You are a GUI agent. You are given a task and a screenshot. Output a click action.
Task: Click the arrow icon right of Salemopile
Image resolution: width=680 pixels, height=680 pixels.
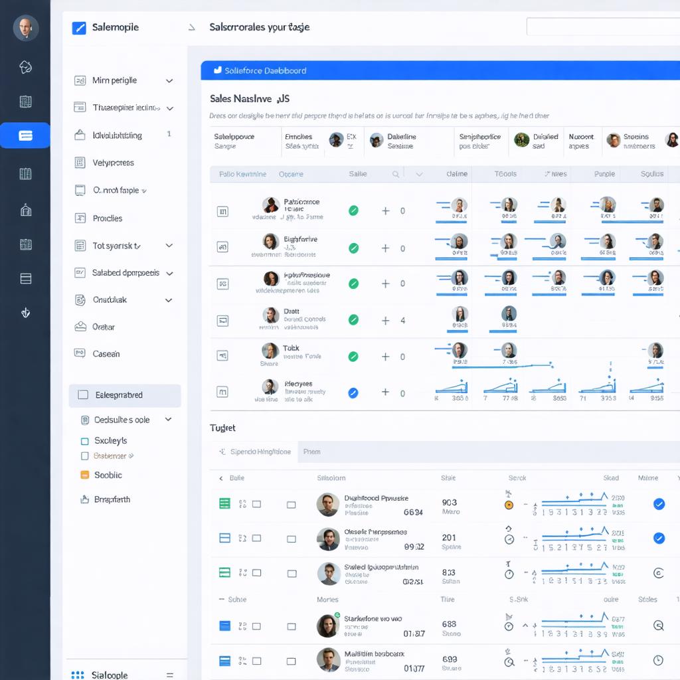coord(192,28)
